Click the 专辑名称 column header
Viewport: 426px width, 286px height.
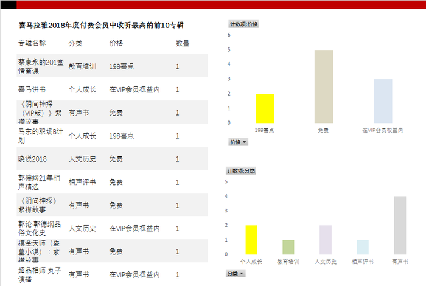[32, 43]
